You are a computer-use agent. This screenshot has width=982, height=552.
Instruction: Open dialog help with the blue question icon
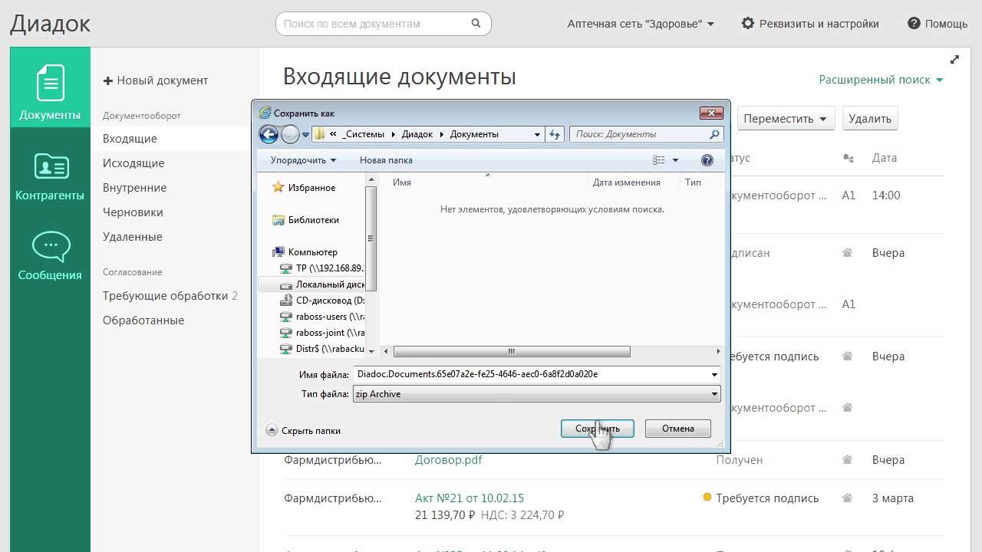[x=707, y=160]
